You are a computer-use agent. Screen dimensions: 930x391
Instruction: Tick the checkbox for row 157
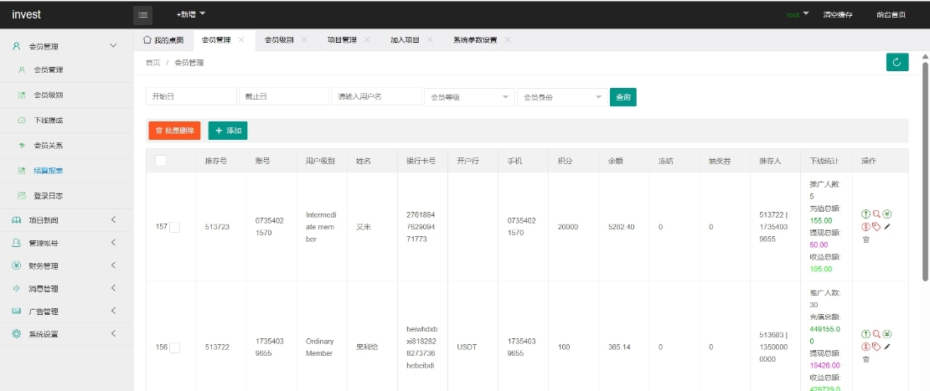[x=175, y=227]
